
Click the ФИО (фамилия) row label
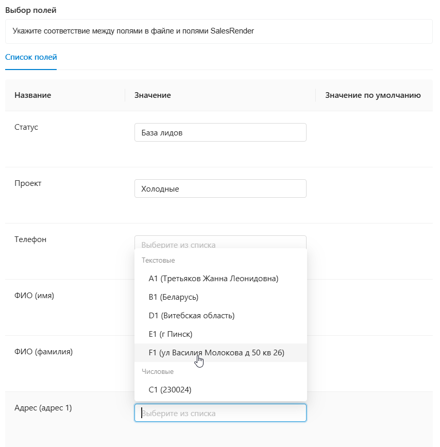pos(43,352)
